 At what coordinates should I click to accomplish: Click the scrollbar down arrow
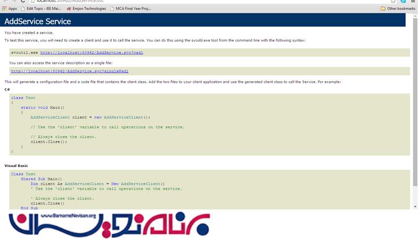point(415,206)
